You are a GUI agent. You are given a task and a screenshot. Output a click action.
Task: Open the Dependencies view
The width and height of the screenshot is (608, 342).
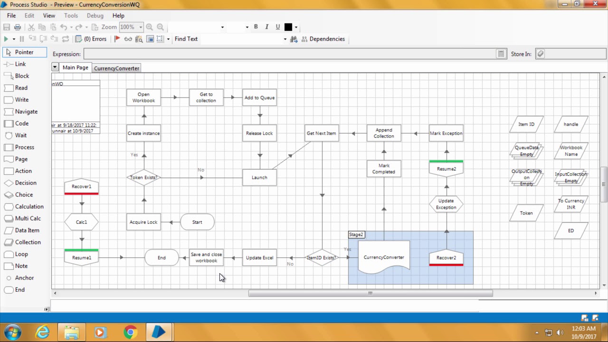tap(323, 39)
